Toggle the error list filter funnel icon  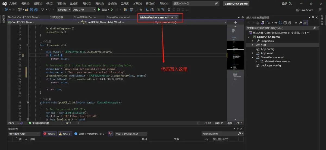110,134
